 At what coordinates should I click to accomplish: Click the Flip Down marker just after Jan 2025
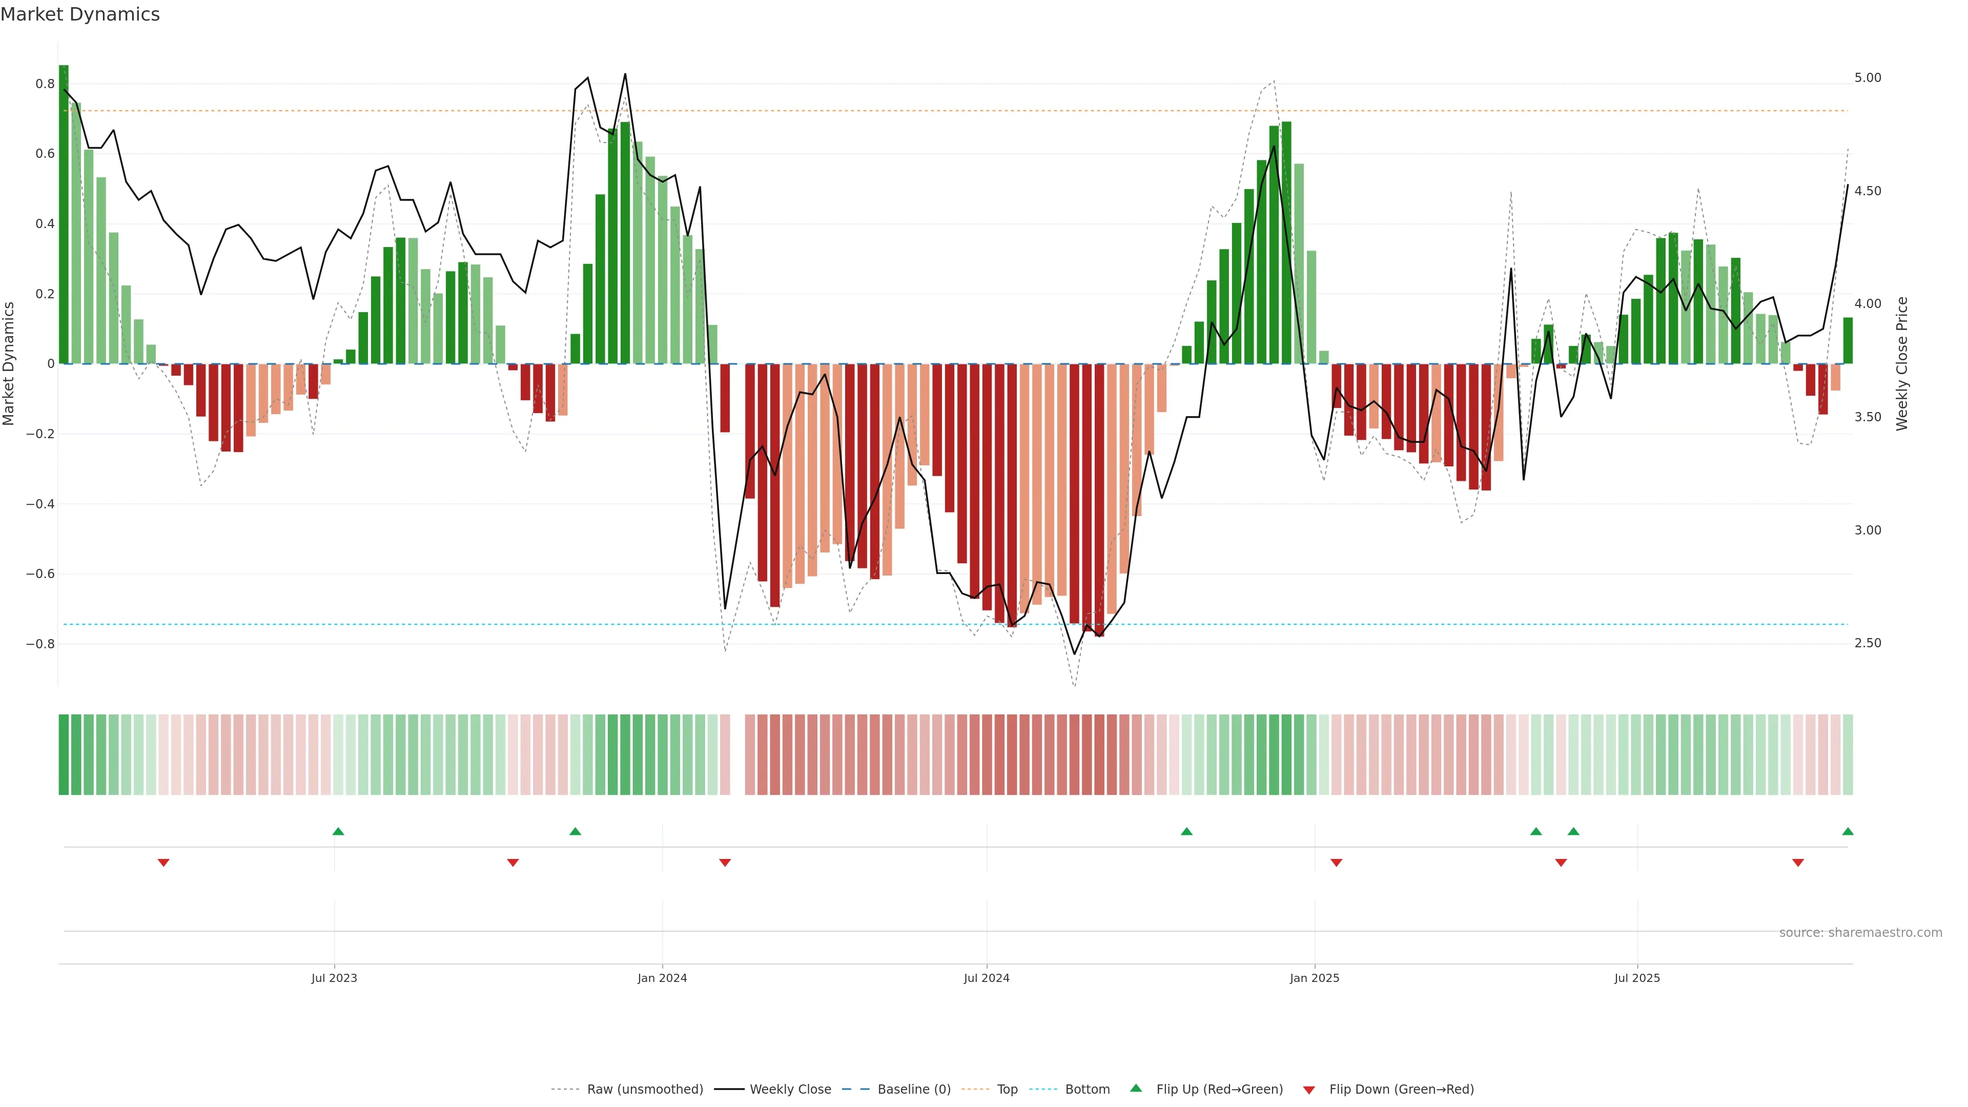[x=1336, y=863]
